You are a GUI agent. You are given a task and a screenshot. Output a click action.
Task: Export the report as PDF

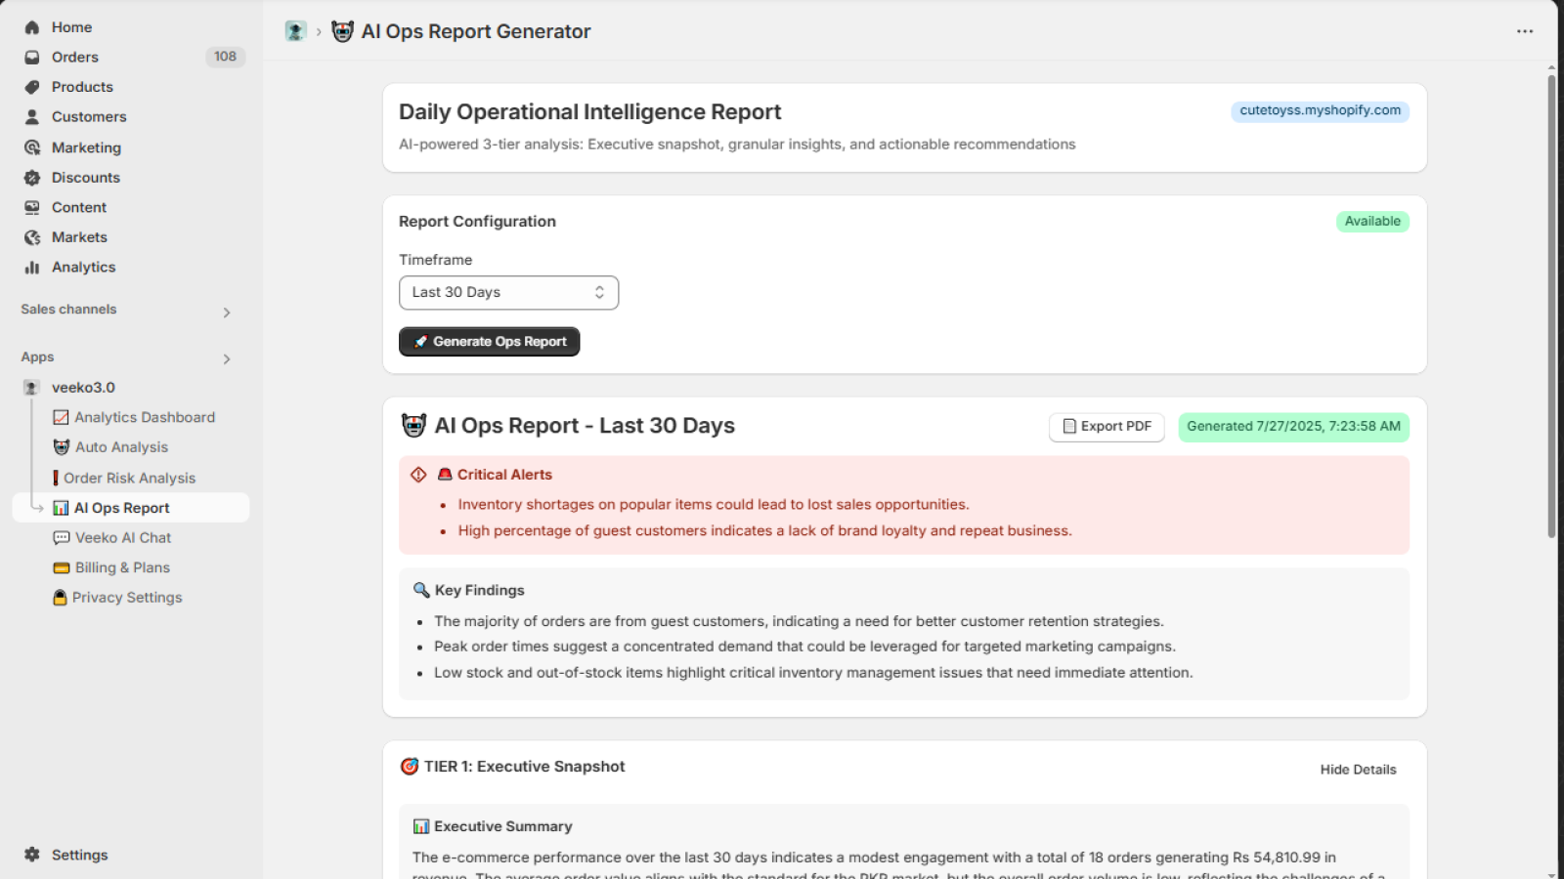coord(1106,427)
